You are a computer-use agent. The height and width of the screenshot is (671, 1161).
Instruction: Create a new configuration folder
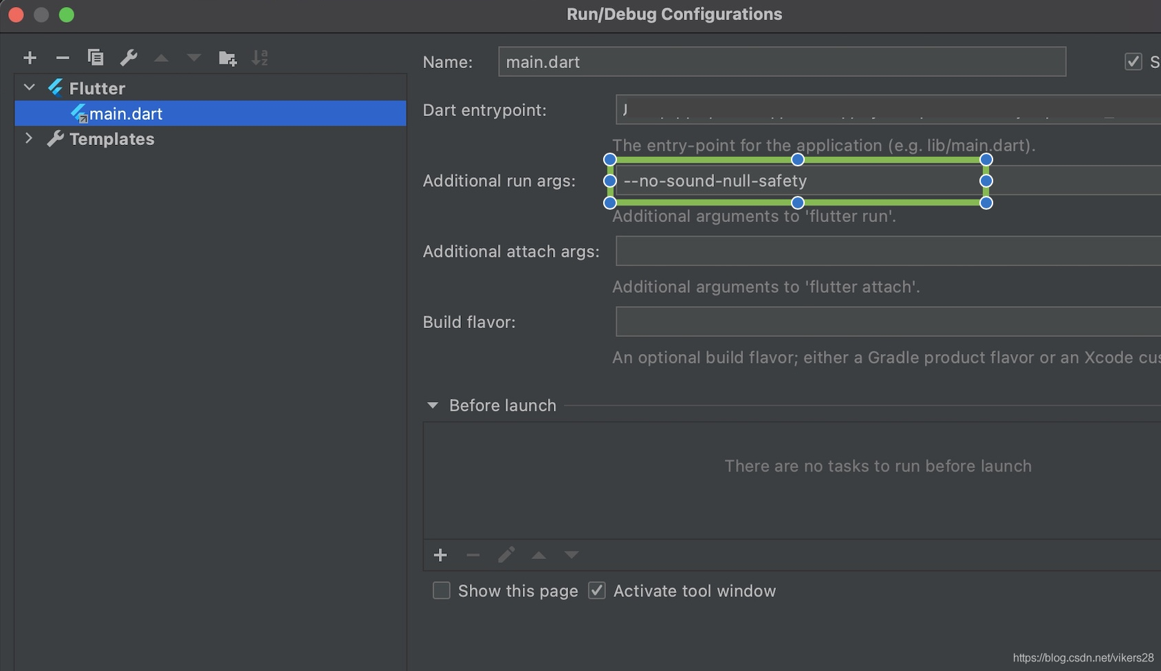coord(227,58)
